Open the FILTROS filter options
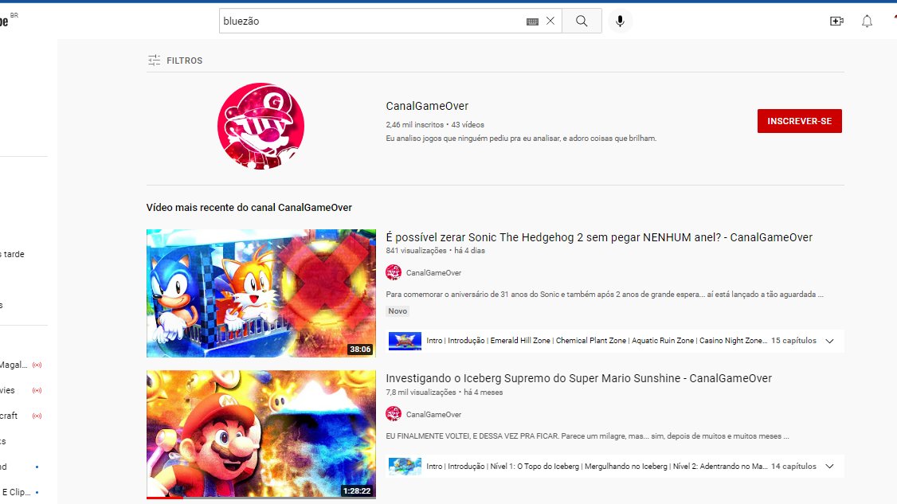The width and height of the screenshot is (897, 504). (175, 60)
